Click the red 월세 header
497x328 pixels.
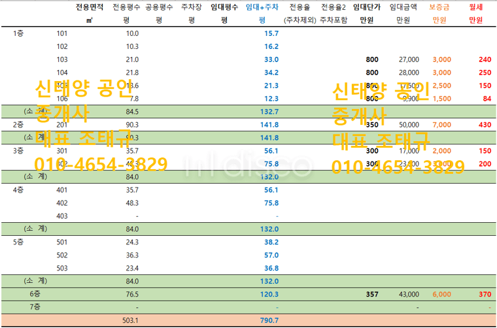(476, 7)
